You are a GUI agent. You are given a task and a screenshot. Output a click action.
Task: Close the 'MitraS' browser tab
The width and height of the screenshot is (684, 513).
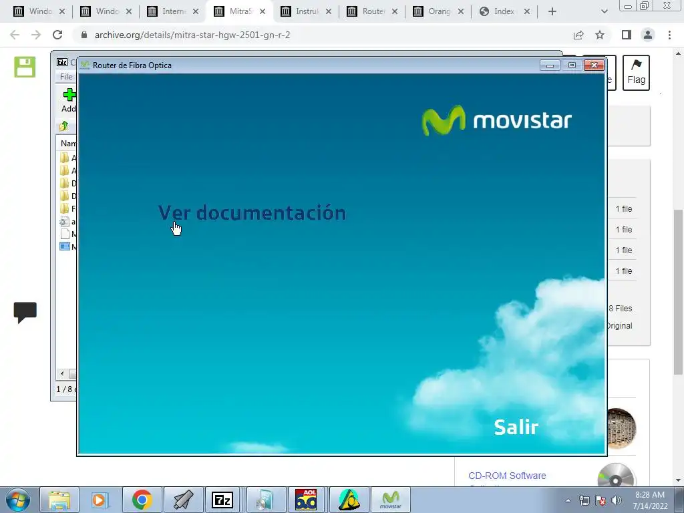262,12
